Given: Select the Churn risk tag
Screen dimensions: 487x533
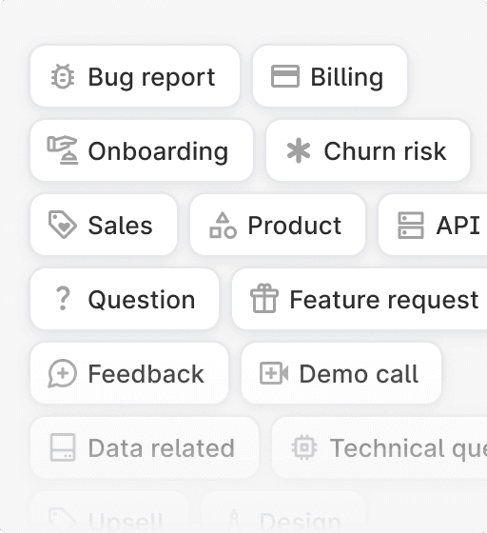Looking at the screenshot, I should click(368, 150).
